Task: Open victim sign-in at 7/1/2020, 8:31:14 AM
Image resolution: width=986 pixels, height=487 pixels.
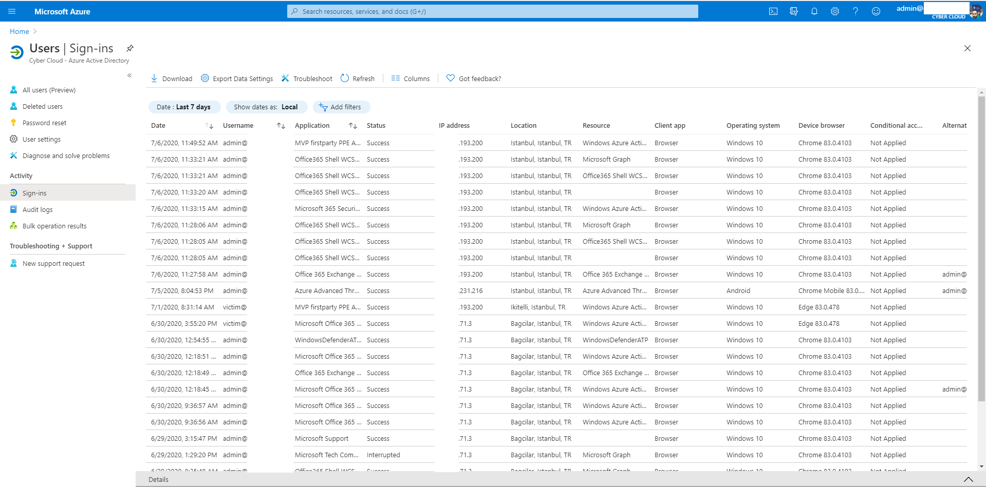Action: coord(556,307)
